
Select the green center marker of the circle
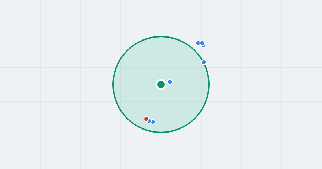coord(161,84)
